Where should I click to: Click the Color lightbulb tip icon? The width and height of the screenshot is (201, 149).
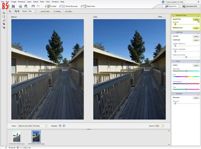(198, 61)
